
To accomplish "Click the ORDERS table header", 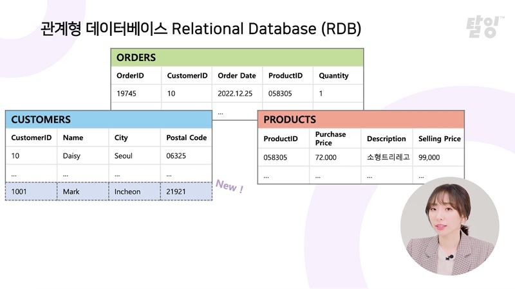I will pyautogui.click(x=237, y=57).
